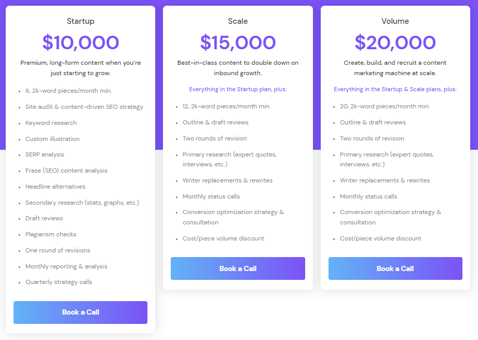478x340 pixels.
Task: Click Frase (SEO) content analysis item
Action: [x=66, y=171]
